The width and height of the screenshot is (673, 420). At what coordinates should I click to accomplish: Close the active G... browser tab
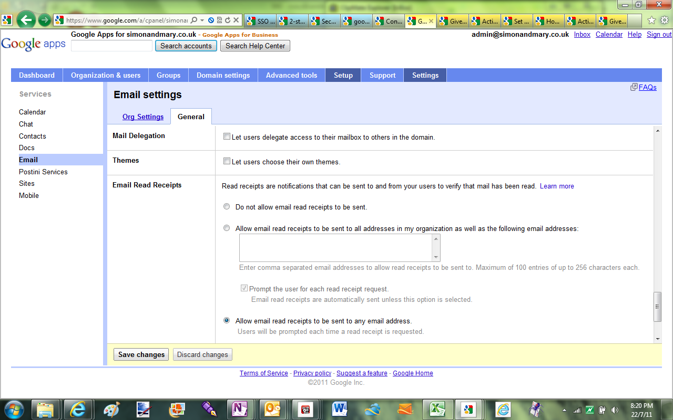point(431,21)
